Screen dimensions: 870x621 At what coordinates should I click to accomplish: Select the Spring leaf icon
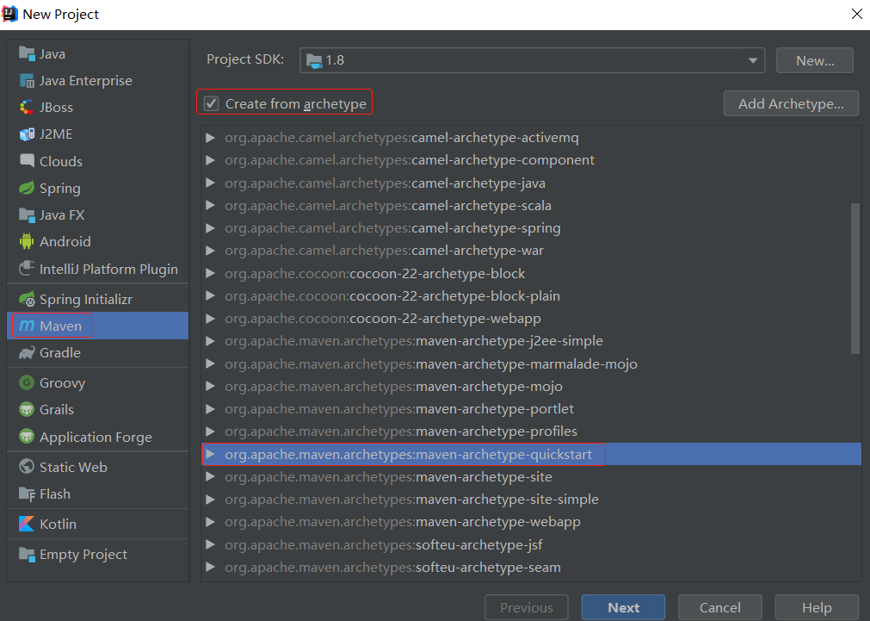tap(26, 188)
